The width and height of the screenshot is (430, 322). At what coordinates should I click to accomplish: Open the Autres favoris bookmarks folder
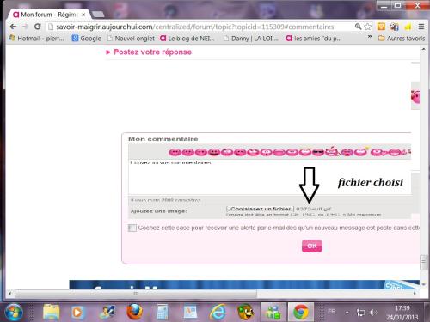[402, 38]
